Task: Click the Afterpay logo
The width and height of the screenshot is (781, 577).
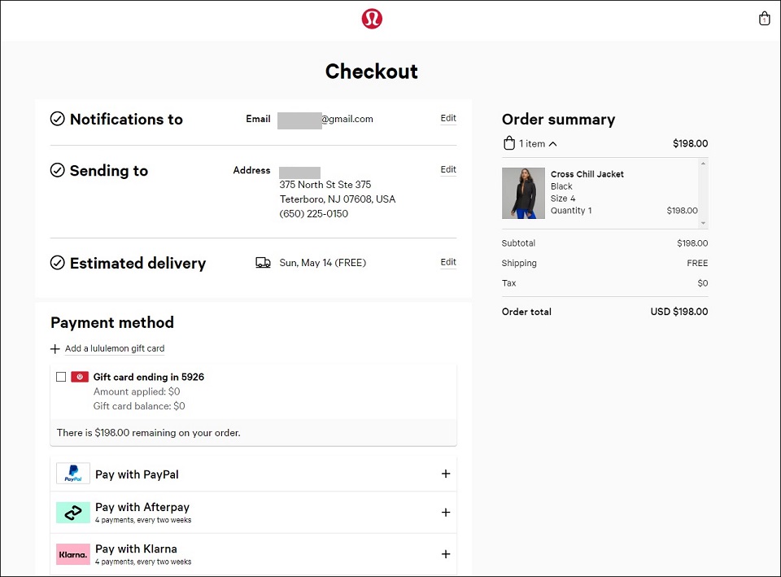Action: 72,513
